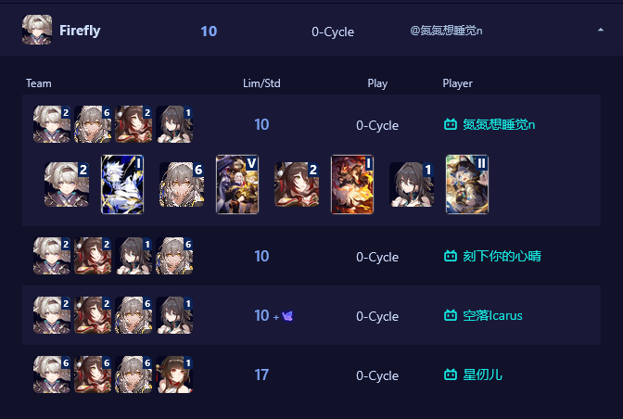Select the light cone card marked II
The height and width of the screenshot is (419, 623).
467,184
